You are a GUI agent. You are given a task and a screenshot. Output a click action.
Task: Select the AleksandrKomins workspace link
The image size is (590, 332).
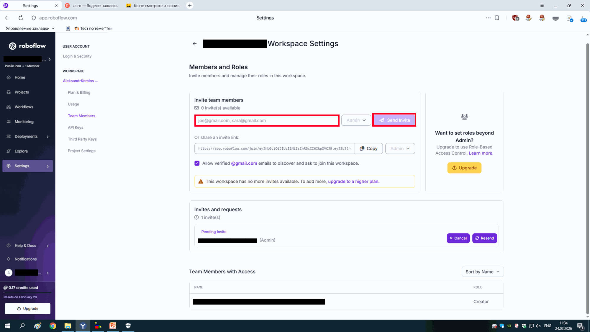point(80,81)
